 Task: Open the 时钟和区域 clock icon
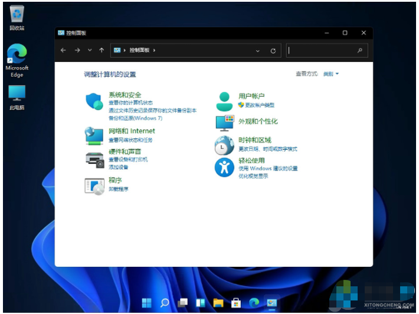[x=225, y=145]
